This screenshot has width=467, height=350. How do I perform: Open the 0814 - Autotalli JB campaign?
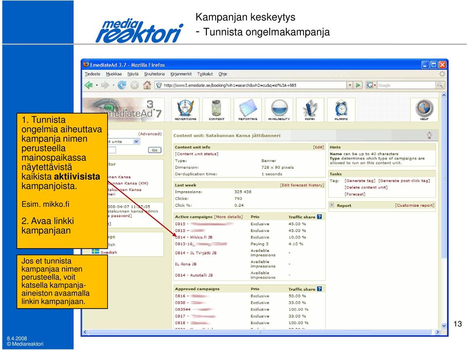[x=194, y=275]
